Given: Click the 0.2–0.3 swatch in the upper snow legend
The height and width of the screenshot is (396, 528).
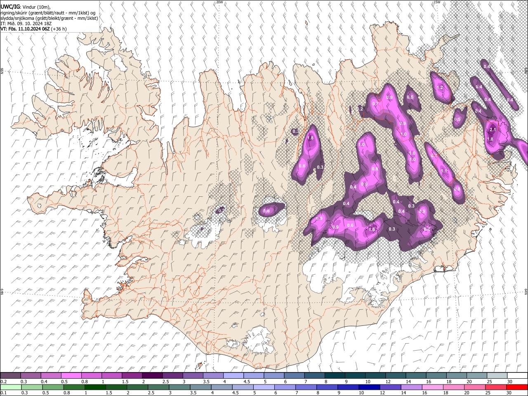Looking at the screenshot, I should pos(10,375).
